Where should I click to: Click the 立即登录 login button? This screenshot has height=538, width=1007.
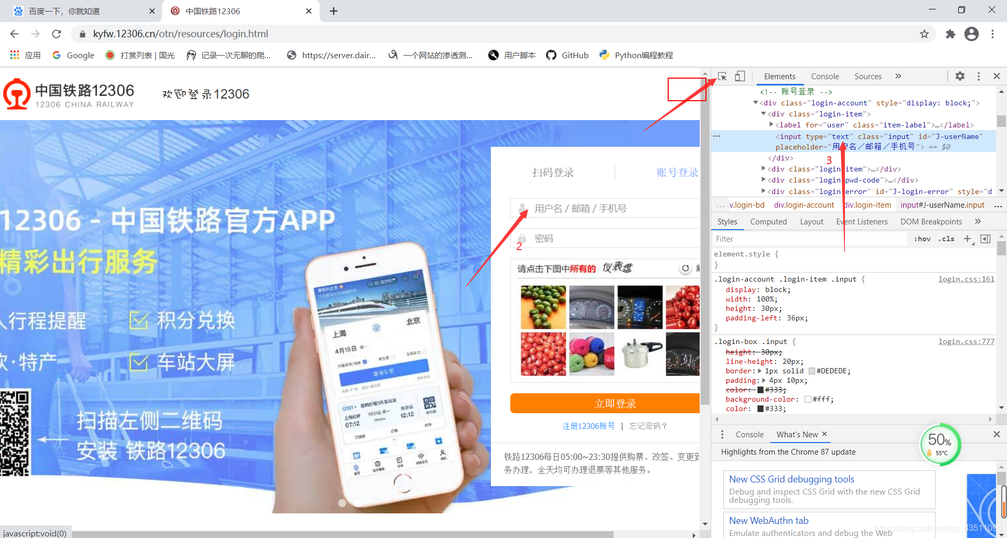[x=605, y=403]
